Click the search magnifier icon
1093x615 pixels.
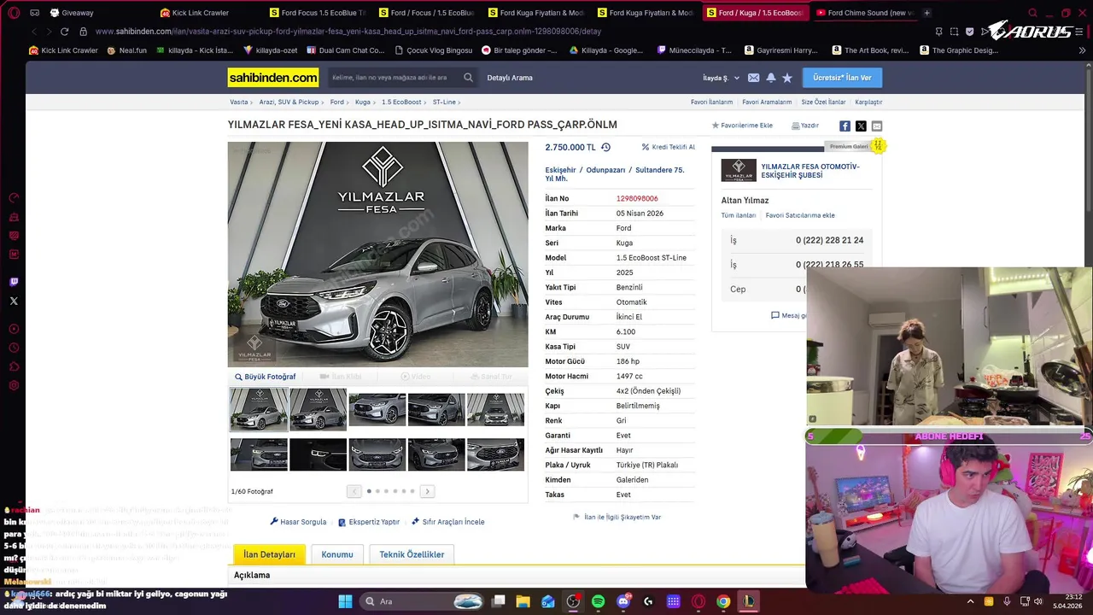[468, 78]
